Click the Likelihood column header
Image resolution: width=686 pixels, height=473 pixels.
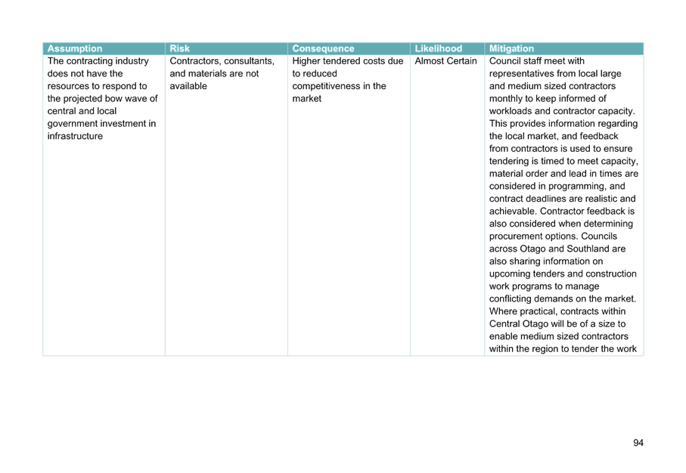coord(448,48)
